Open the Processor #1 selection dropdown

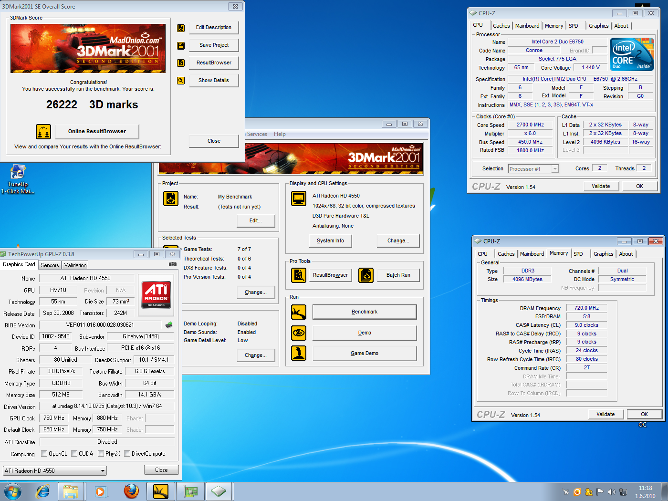533,169
